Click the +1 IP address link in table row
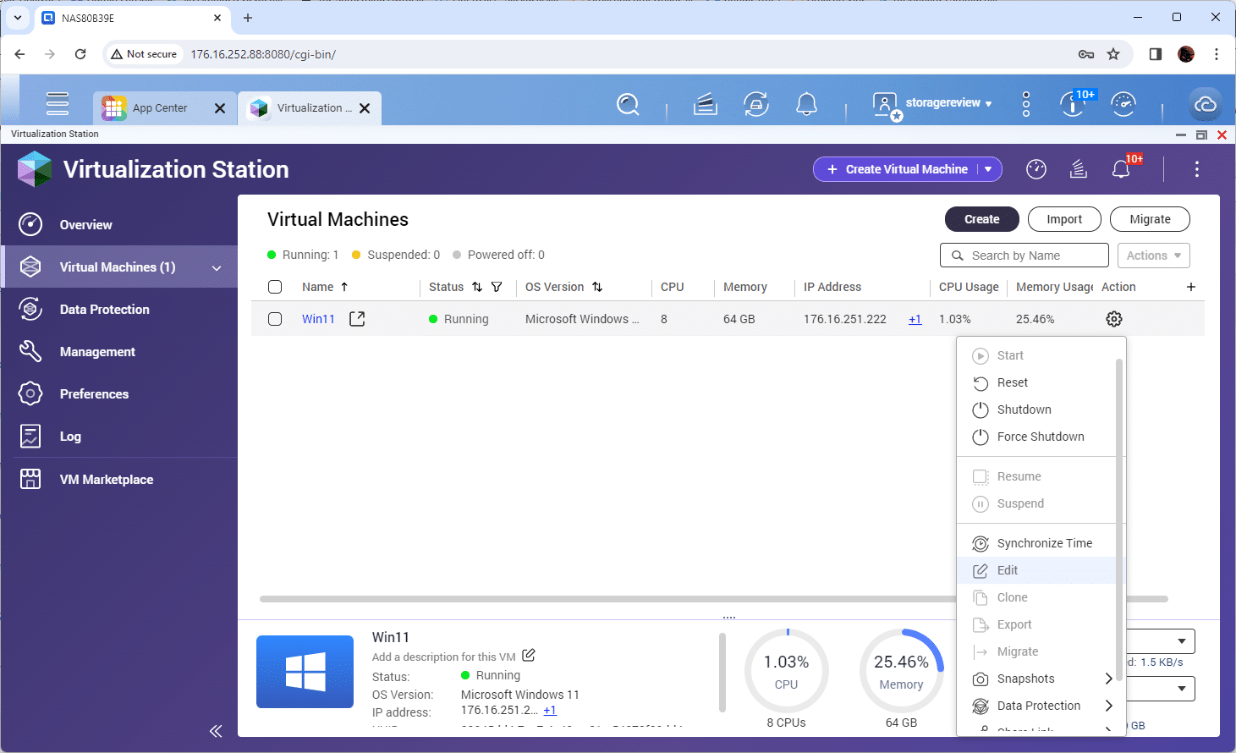 click(915, 319)
